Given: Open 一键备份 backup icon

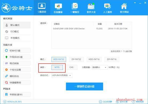Looking at the screenshot, I should click(75, 6).
